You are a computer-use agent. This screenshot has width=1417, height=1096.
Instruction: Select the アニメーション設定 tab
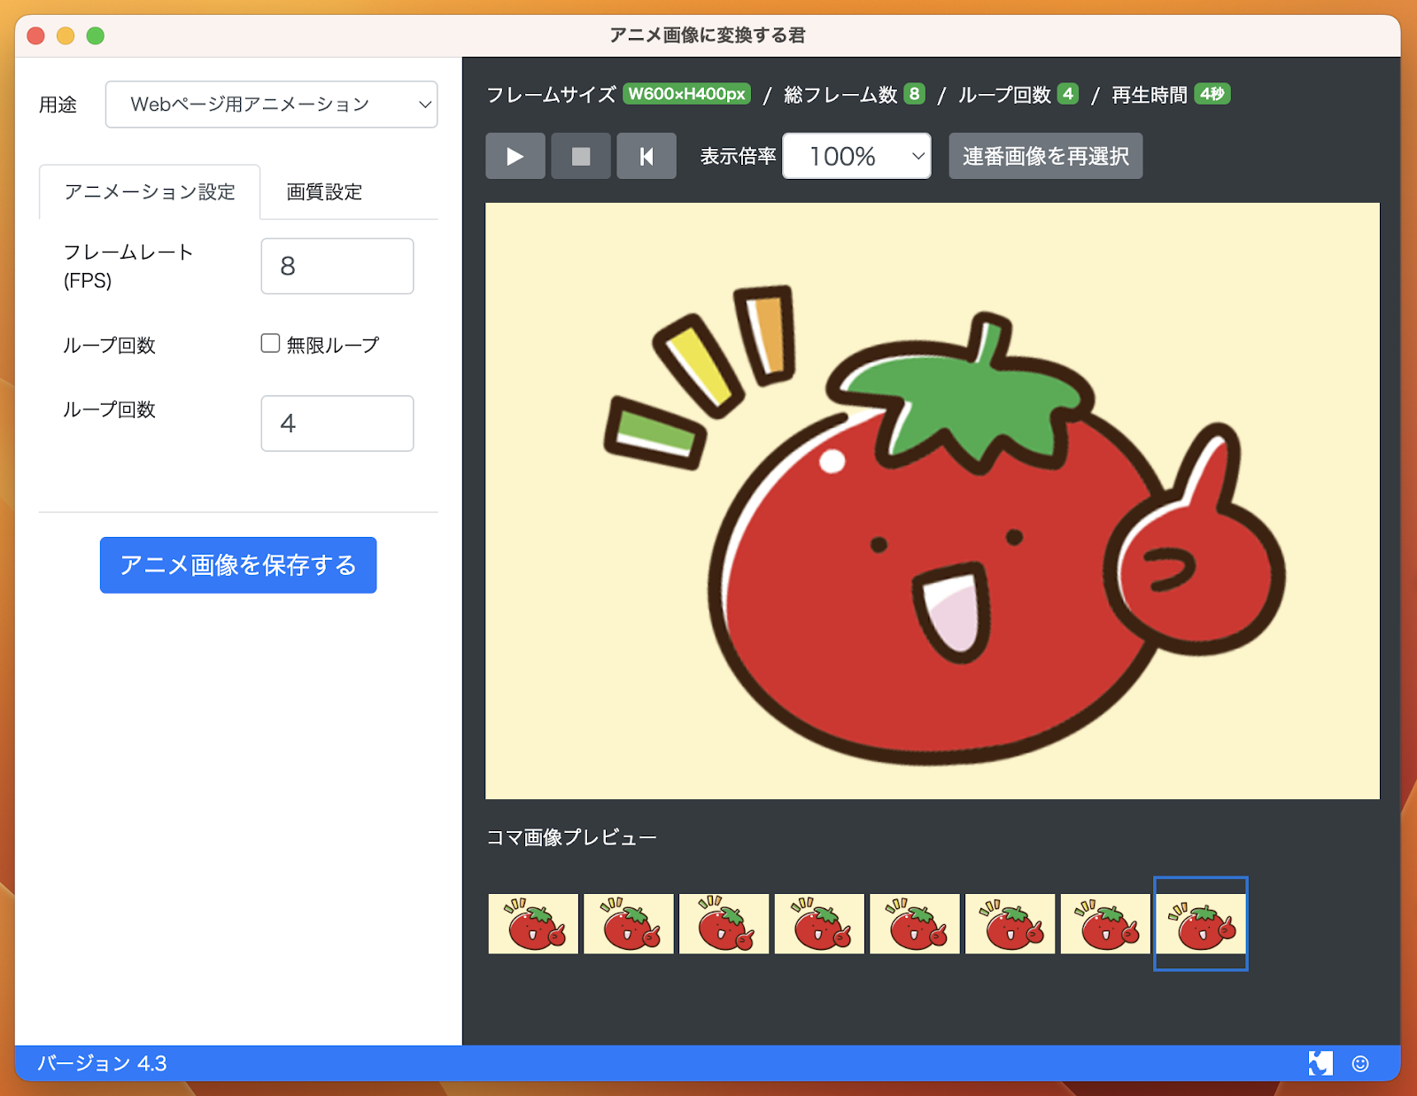(x=150, y=192)
